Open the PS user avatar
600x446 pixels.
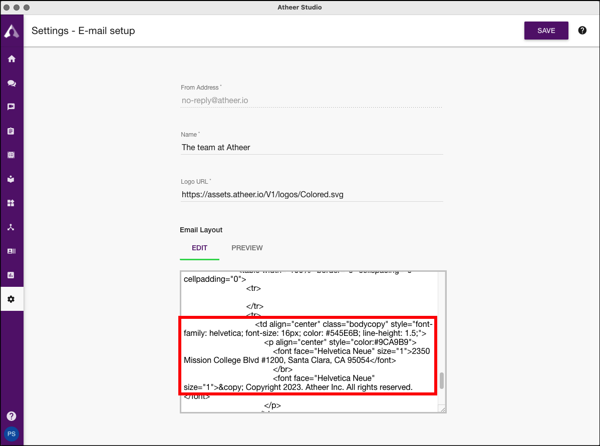(12, 434)
